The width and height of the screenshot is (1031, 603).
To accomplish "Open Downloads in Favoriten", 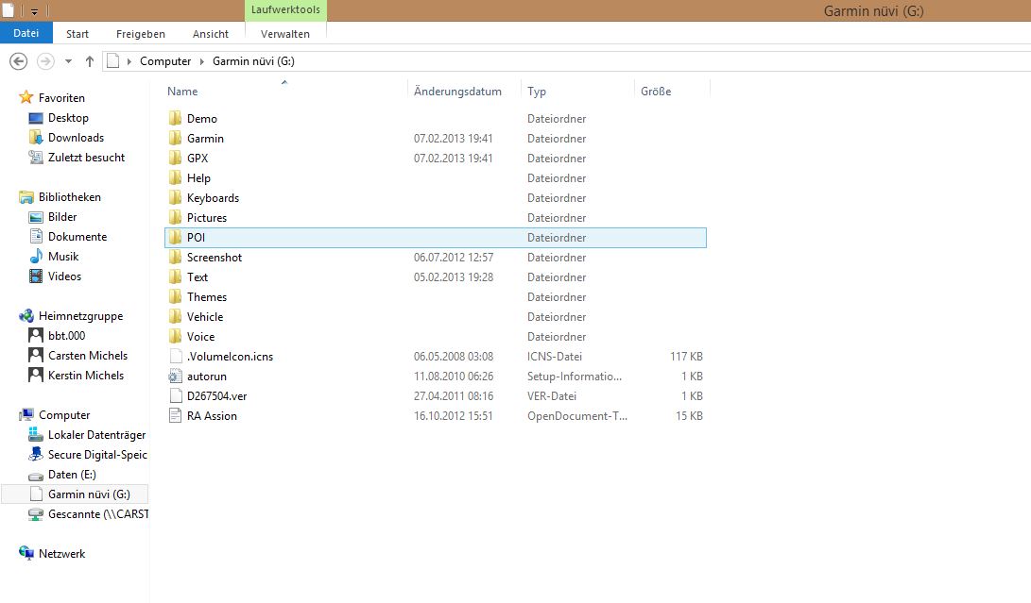I will coord(76,138).
